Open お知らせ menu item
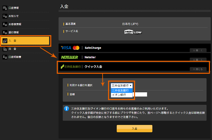This screenshot has height=140, width=212. [x=14, y=16]
